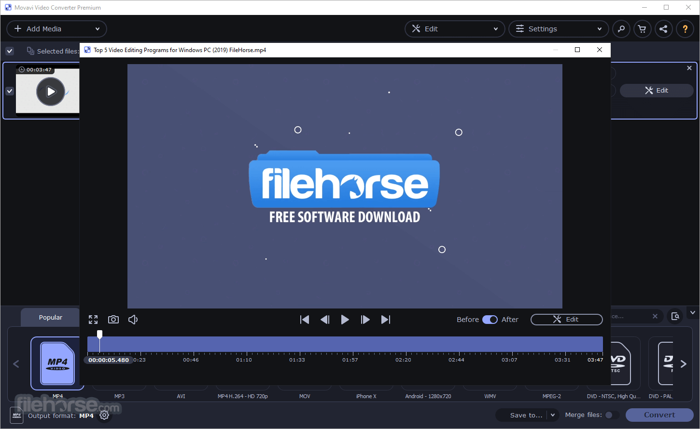This screenshot has height=429, width=700.
Task: Play the preview video
Action: pyautogui.click(x=345, y=320)
